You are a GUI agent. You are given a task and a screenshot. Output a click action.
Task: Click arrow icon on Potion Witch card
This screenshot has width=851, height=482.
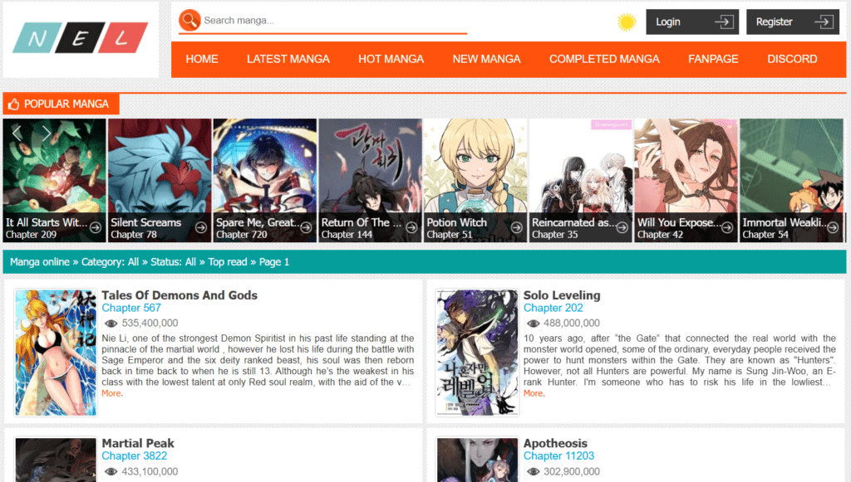(517, 227)
